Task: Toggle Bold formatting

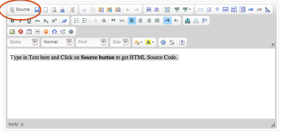Action: pyautogui.click(x=12, y=21)
